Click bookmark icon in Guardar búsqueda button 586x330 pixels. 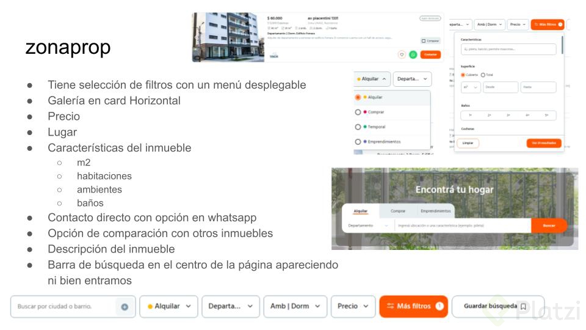point(524,306)
